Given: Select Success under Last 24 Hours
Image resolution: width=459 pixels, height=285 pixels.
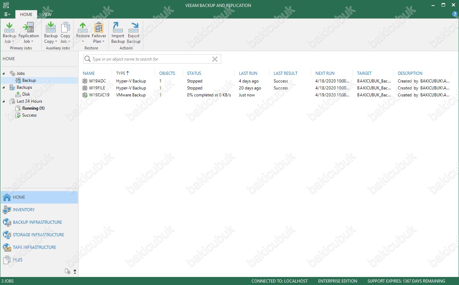Looking at the screenshot, I should (29, 115).
